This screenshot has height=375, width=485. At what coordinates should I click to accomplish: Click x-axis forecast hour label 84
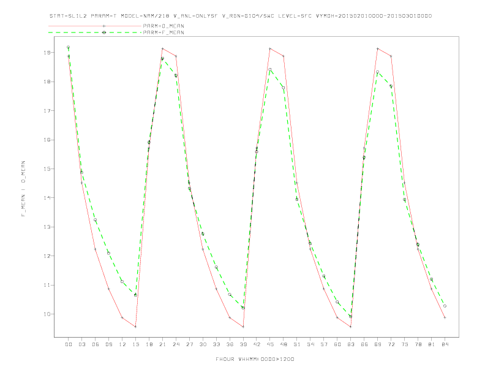coord(445,344)
